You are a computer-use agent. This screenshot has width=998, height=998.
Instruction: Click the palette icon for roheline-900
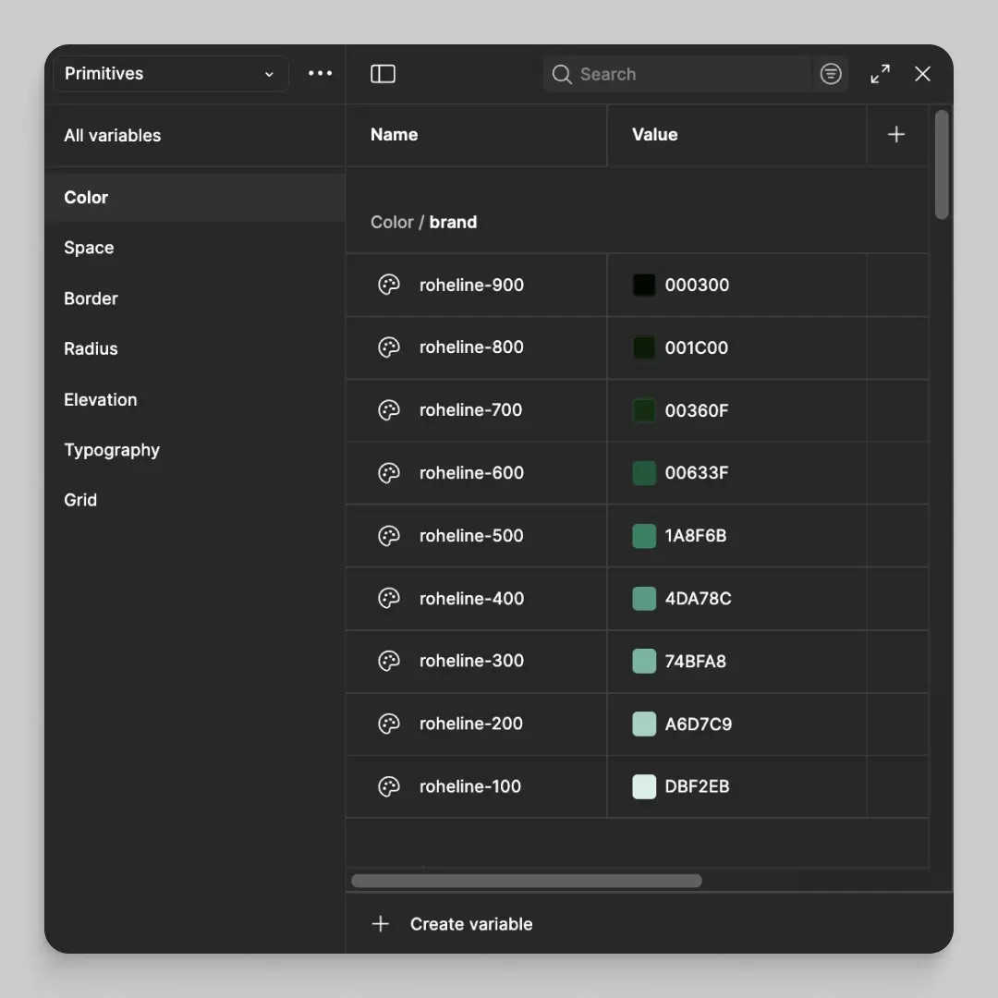point(389,285)
